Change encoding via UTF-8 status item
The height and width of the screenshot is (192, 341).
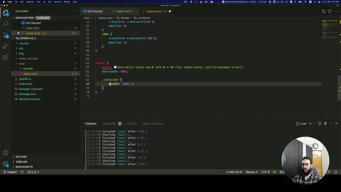[x=265, y=172]
